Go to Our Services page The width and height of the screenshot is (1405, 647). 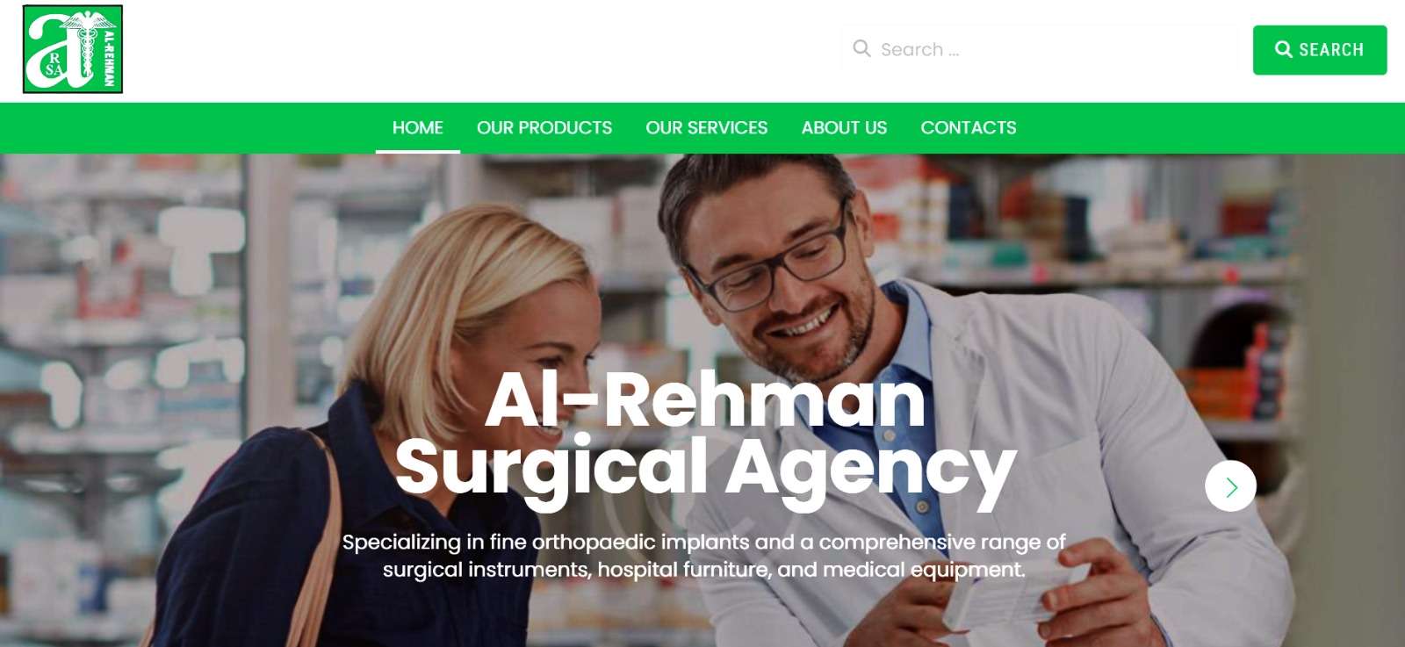[x=706, y=128]
